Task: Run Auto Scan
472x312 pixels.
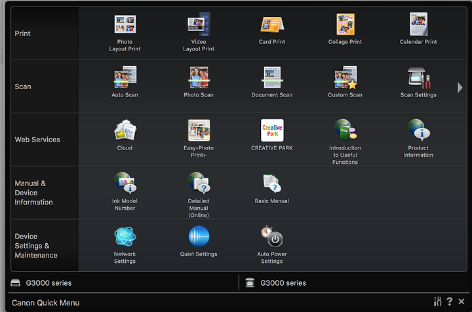Action: pyautogui.click(x=125, y=82)
